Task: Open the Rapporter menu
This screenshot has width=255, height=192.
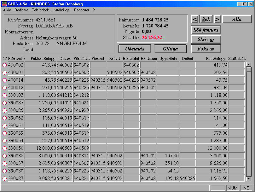Action: (82, 10)
